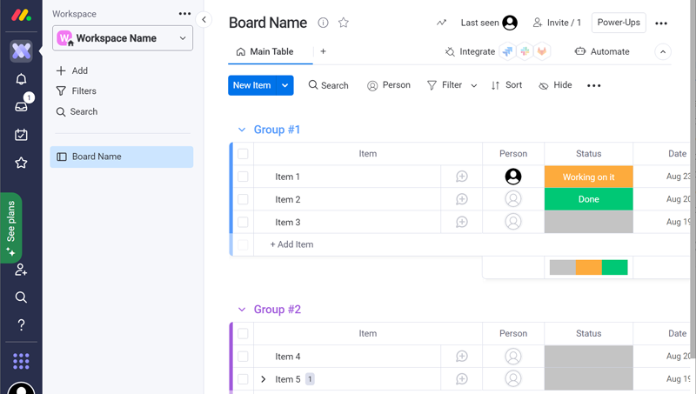Open the notifications bell icon
Viewport: 696px width, 394px height.
(21, 79)
